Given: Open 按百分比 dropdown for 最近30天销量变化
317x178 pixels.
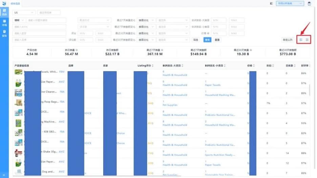Looking at the screenshot, I should click(x=146, y=33).
